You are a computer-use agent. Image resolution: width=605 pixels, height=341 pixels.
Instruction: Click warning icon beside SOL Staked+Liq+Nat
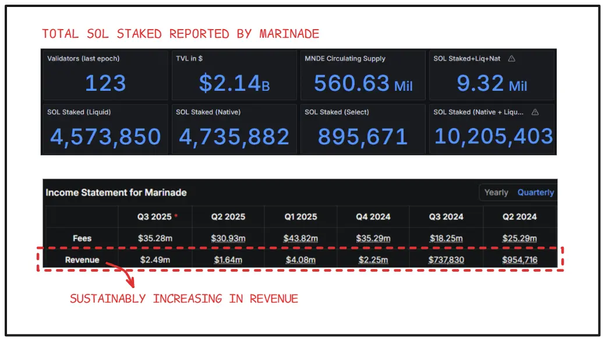pyautogui.click(x=512, y=59)
